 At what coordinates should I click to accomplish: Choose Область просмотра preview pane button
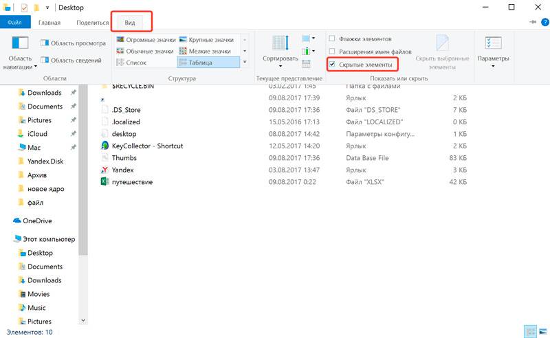(x=72, y=43)
